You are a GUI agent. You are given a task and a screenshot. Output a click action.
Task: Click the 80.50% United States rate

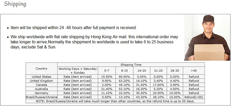pyautogui.click(x=124, y=77)
